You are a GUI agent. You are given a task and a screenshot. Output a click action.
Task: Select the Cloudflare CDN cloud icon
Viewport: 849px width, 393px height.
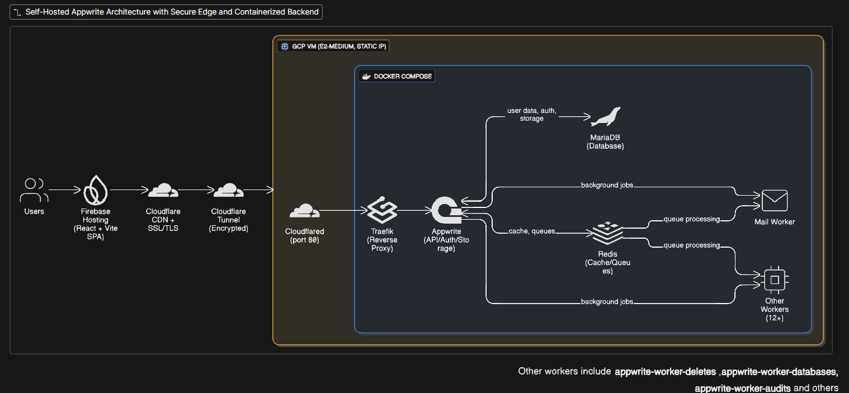(163, 191)
